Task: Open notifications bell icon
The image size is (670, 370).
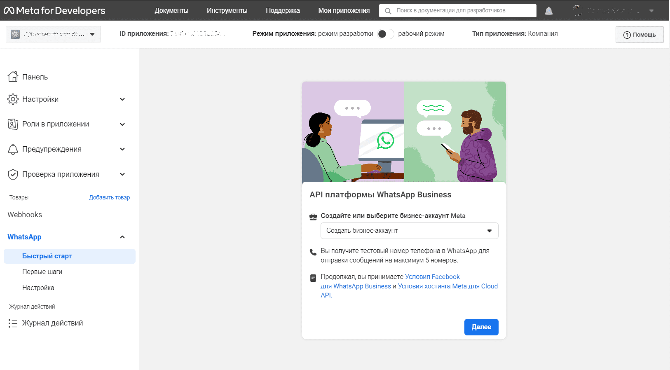Action: point(548,11)
